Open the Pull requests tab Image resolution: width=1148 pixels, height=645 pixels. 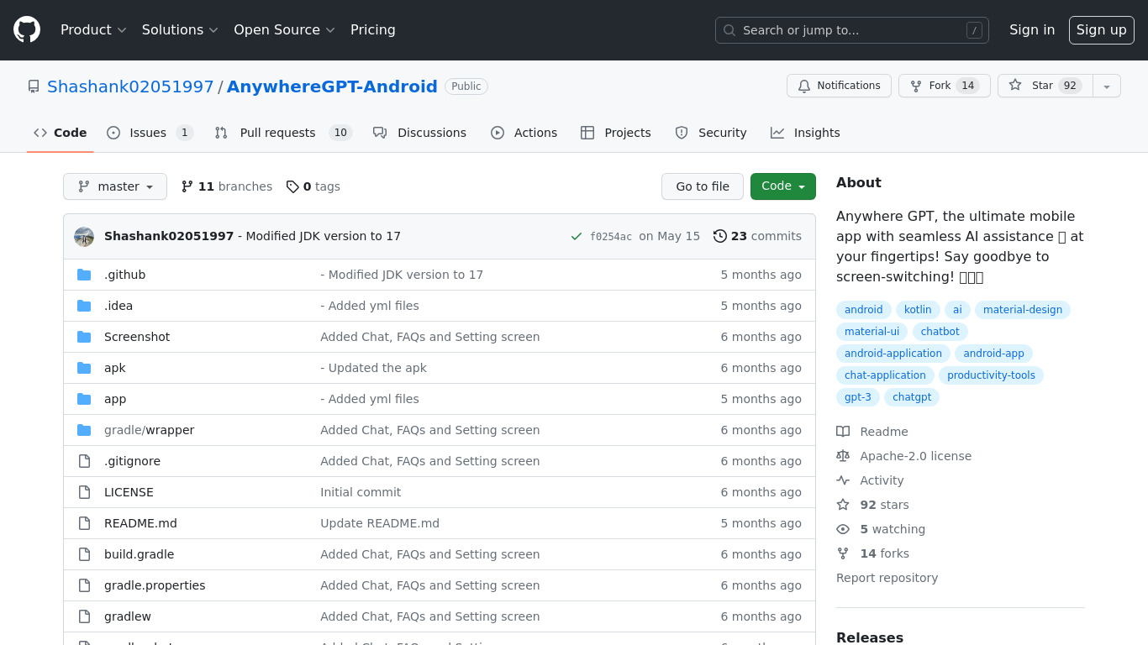click(x=283, y=133)
